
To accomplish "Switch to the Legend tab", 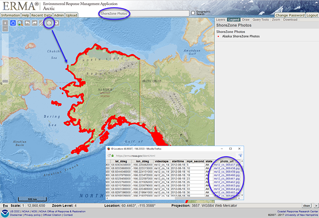I will (x=233, y=20).
